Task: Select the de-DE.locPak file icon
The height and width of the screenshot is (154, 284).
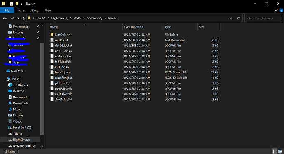Action: pyautogui.click(x=52, y=45)
